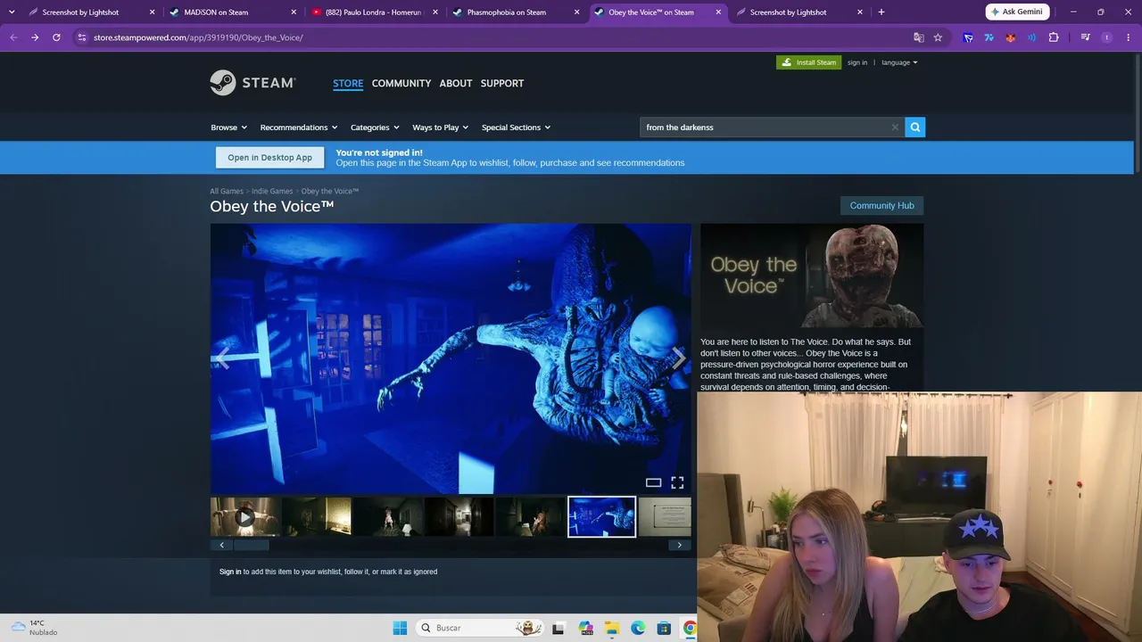Open the Windows Start menu

coord(400,628)
